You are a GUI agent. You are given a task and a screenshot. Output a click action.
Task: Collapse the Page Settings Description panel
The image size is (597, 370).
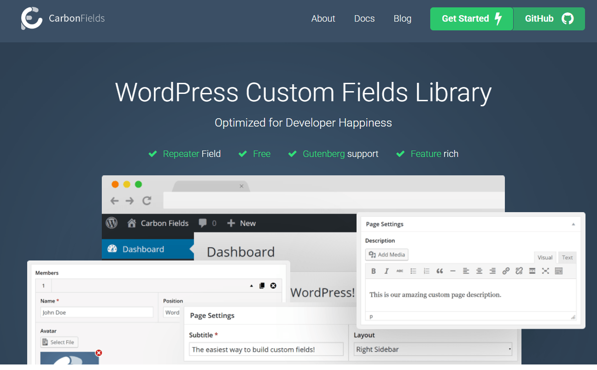[x=574, y=224]
